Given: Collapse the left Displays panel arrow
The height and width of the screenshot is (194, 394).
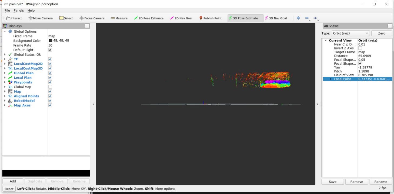Looking at the screenshot, I should pyautogui.click(x=94, y=104).
